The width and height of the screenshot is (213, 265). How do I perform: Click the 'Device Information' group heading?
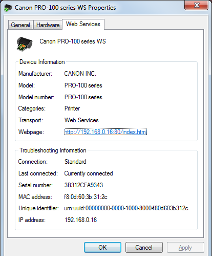[42, 62]
